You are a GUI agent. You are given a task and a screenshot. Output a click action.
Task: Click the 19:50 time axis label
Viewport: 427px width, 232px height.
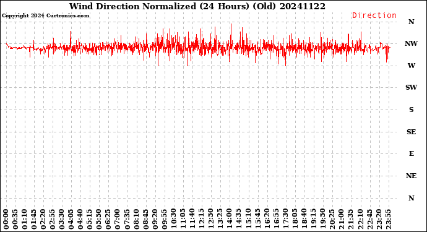[x=322, y=220]
